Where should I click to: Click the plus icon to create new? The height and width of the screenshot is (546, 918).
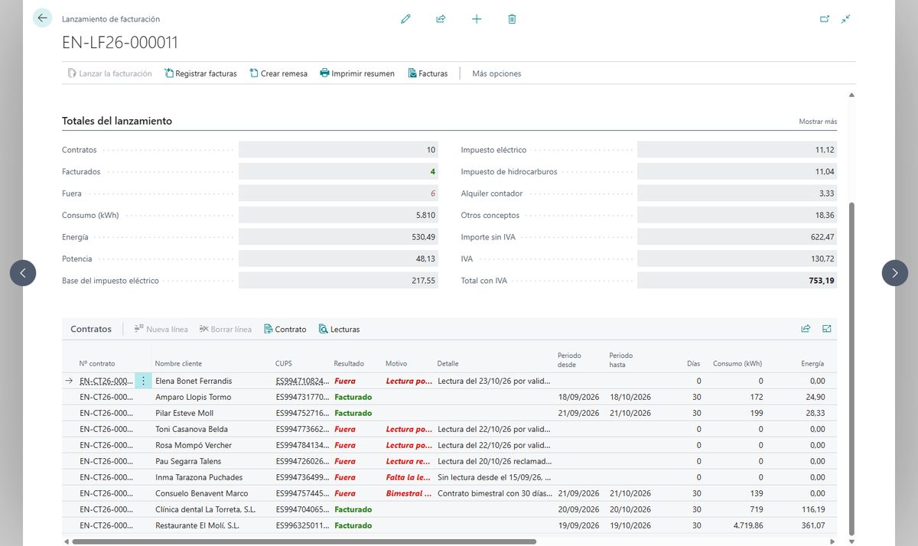(x=477, y=19)
